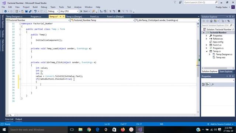
Task: Click Add to Source Control in status bar
Action: 221,124
